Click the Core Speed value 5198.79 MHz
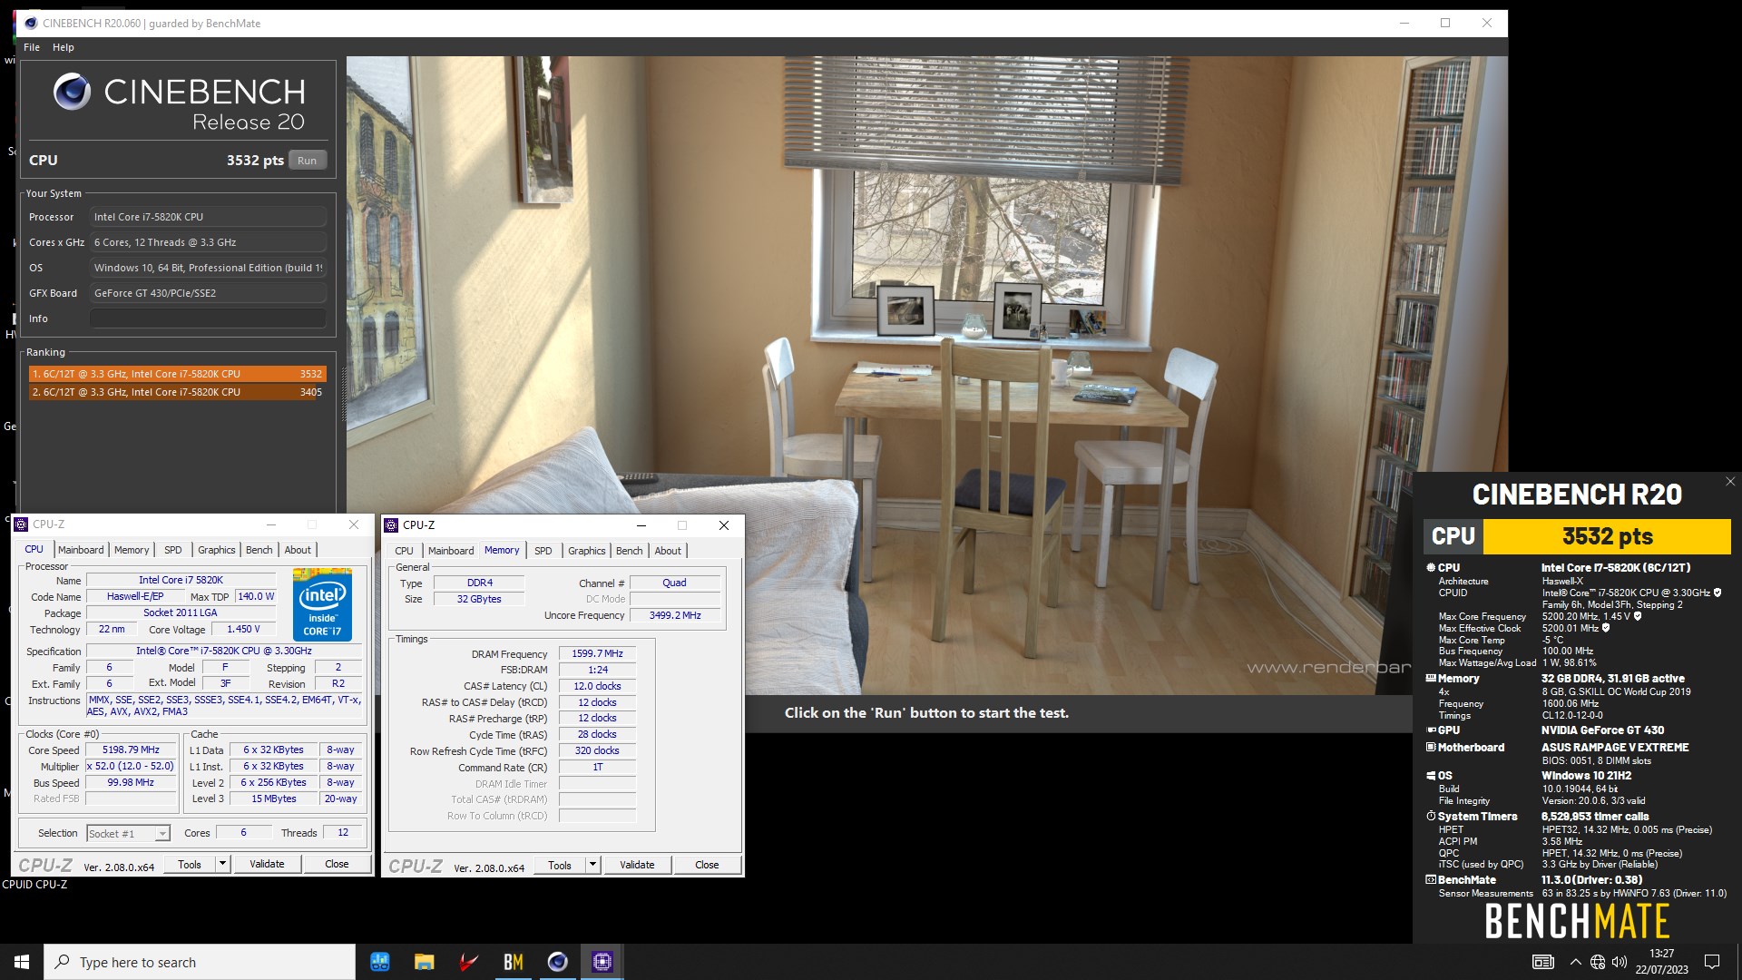The image size is (1742, 980). [x=131, y=750]
